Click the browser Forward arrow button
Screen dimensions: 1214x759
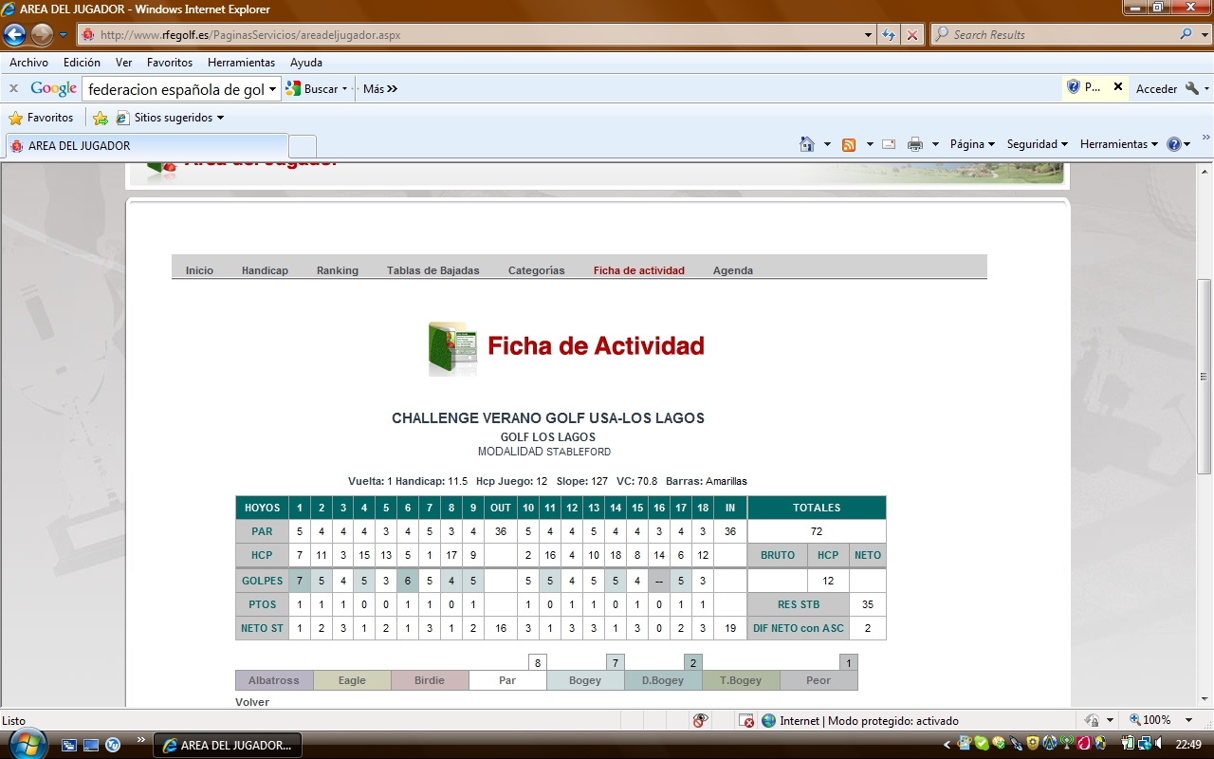(42, 35)
